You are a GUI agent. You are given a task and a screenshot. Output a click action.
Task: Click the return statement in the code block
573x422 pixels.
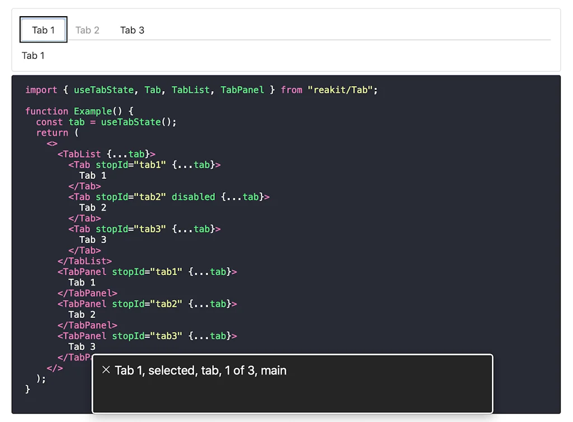(51, 132)
